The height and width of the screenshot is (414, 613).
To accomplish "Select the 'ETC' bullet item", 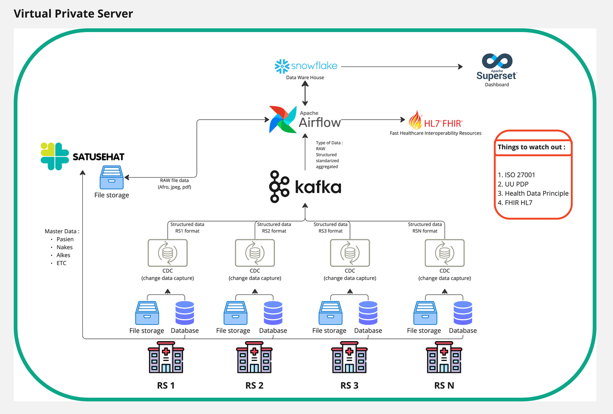I will [x=61, y=263].
